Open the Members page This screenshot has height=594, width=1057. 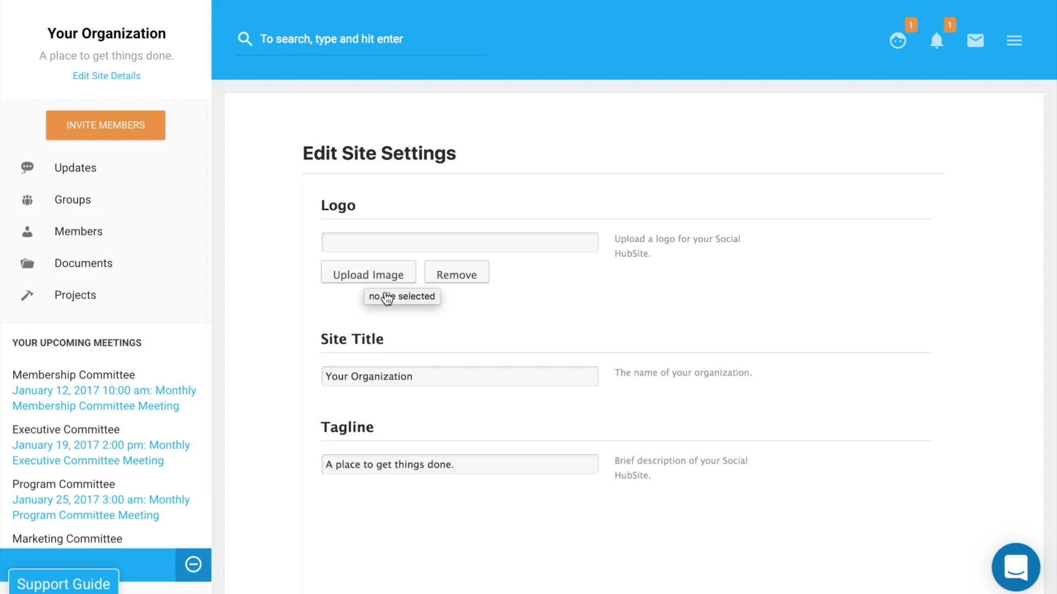[78, 232]
